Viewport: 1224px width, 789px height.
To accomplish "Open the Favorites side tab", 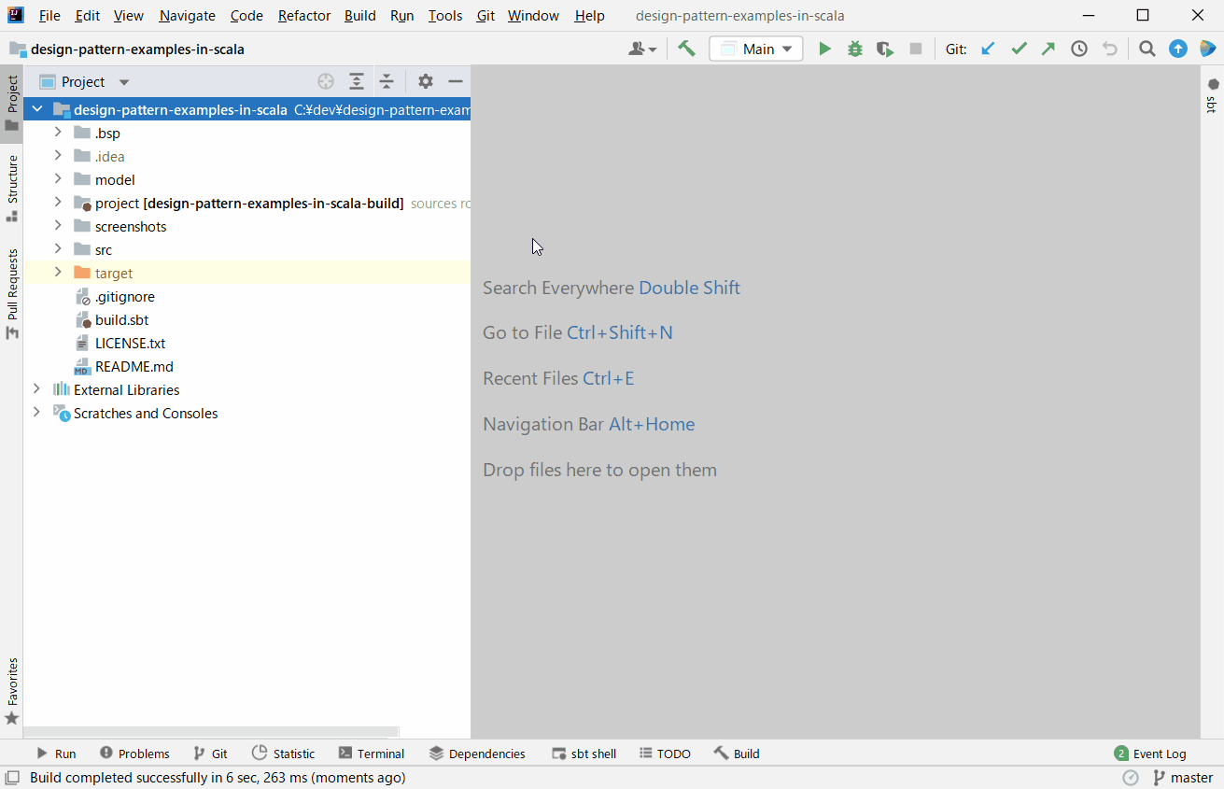I will [x=11, y=692].
